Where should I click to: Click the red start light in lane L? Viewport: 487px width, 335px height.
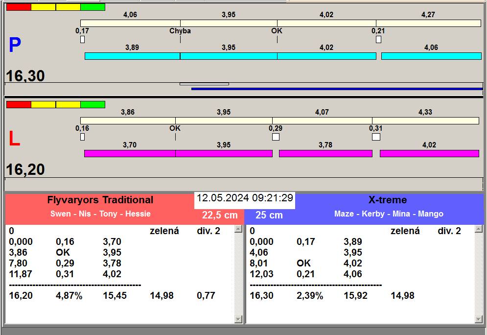pyautogui.click(x=19, y=105)
